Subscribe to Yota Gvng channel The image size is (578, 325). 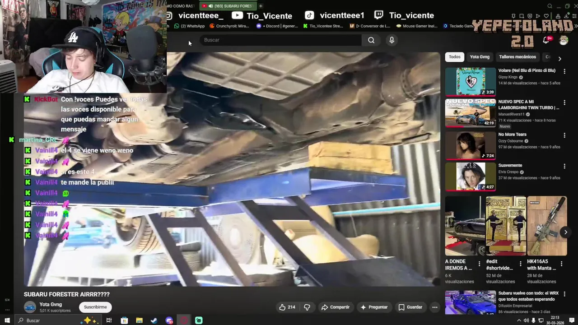[x=95, y=307]
